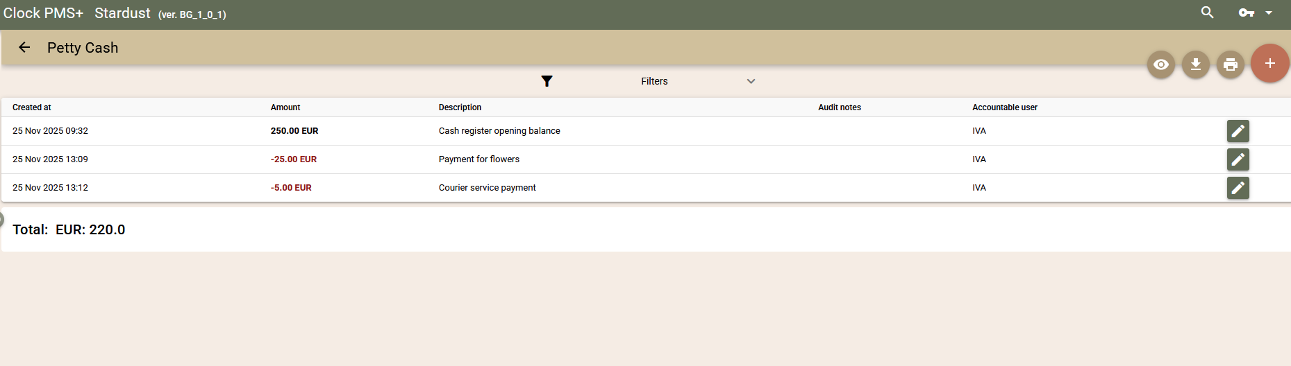
Task: Click IVA in the flowers row
Action: [979, 159]
